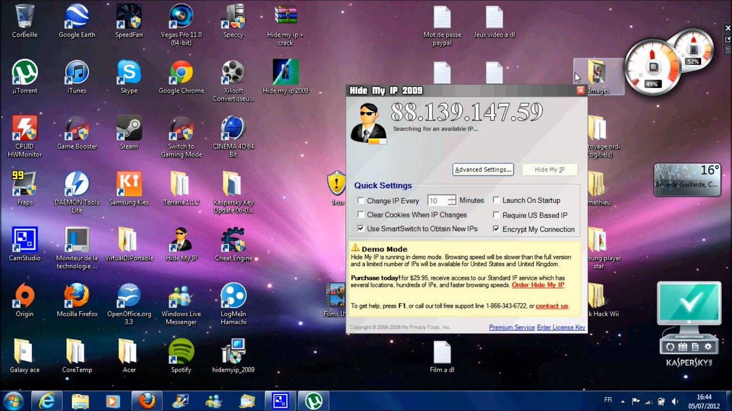Select the DAEMON Tools Lite icon

(x=77, y=193)
